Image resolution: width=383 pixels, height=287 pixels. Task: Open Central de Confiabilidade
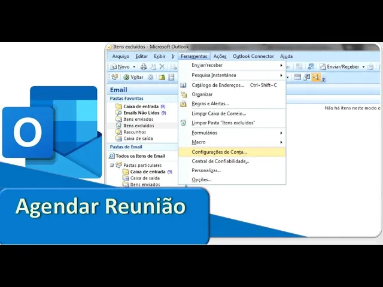pos(232,161)
